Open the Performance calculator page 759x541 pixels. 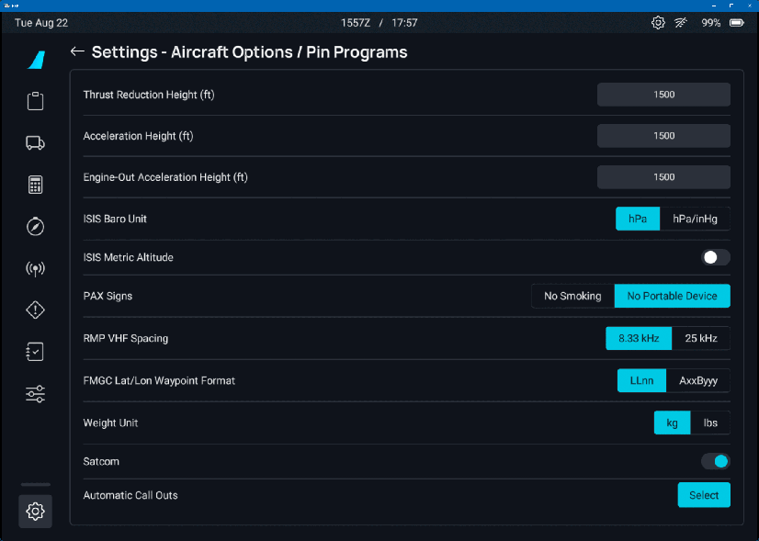pyautogui.click(x=35, y=185)
